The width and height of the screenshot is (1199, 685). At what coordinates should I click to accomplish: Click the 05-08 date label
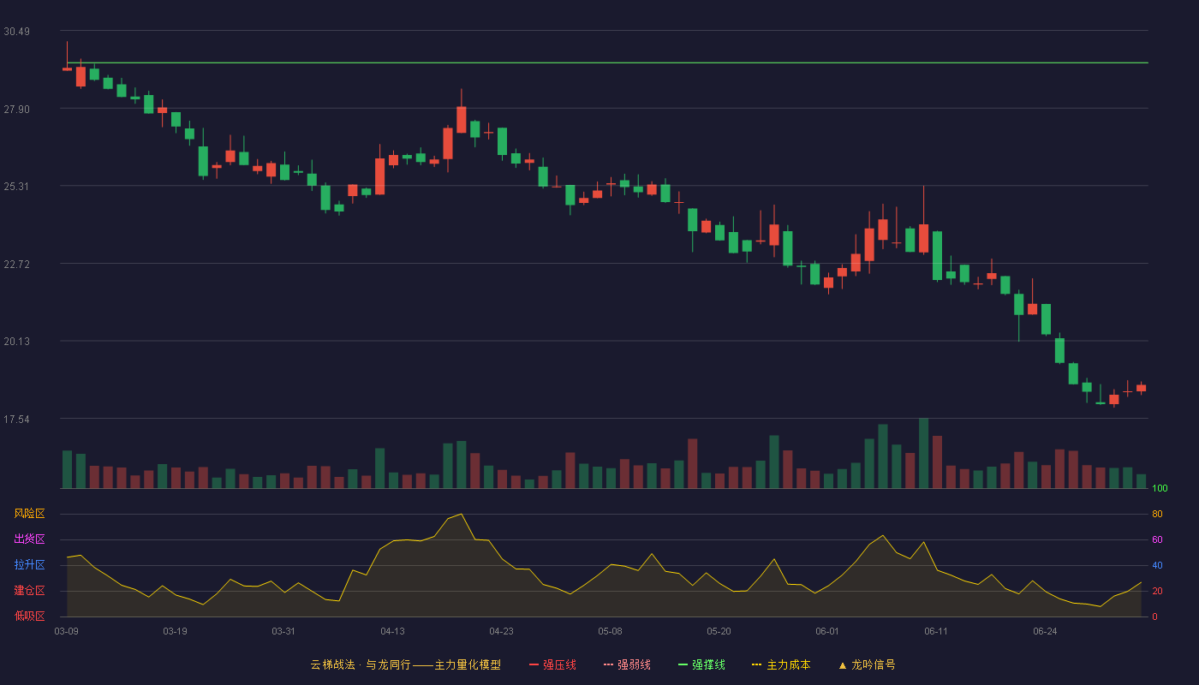(x=610, y=631)
